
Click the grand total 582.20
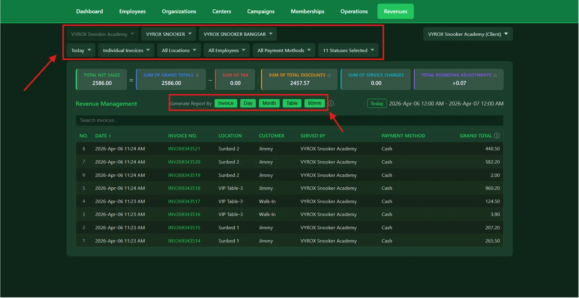click(x=493, y=162)
